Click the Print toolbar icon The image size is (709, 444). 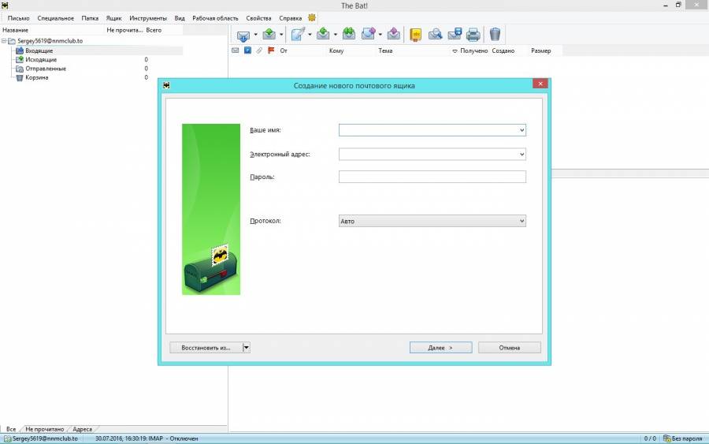pyautogui.click(x=473, y=35)
